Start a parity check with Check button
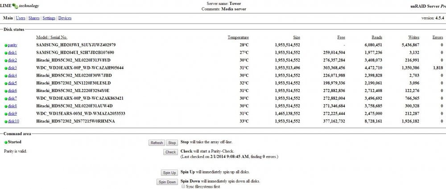 170,152
